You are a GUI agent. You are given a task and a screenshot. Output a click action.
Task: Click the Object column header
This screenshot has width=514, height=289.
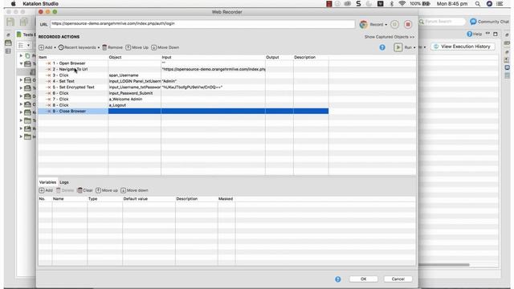[x=134, y=57]
